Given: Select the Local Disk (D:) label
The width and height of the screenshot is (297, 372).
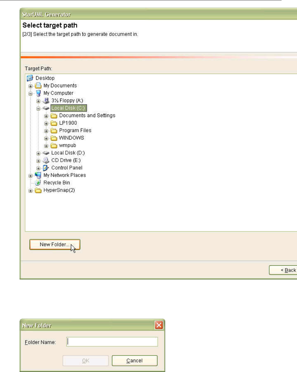Looking at the screenshot, I should 68,153.
